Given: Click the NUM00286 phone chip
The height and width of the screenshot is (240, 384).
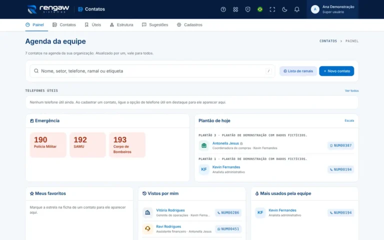Looking at the screenshot, I should click(x=228, y=213).
